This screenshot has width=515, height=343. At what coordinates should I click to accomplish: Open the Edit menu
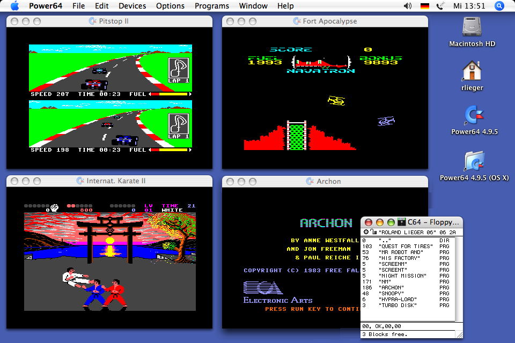click(x=102, y=6)
